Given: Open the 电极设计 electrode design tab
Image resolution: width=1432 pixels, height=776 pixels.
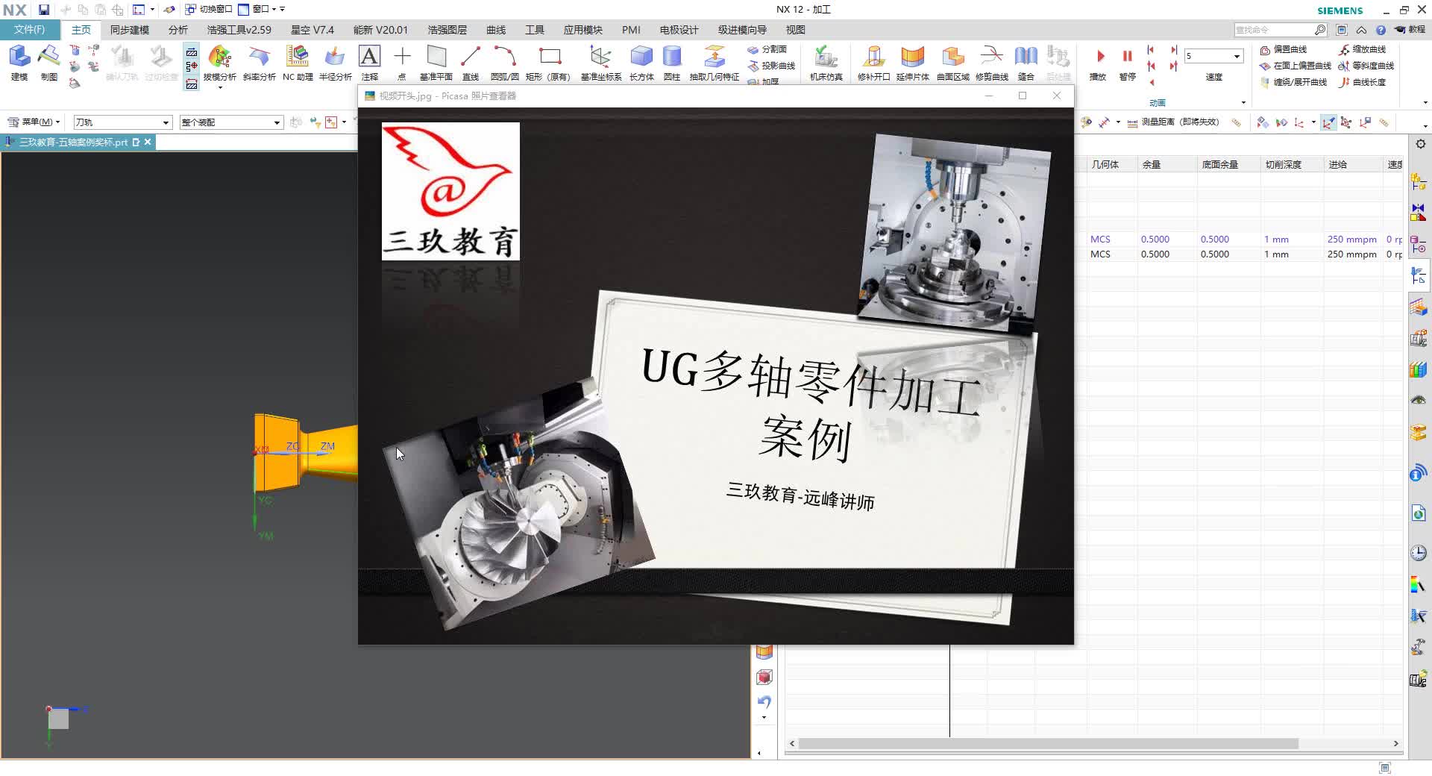Looking at the screenshot, I should [679, 30].
